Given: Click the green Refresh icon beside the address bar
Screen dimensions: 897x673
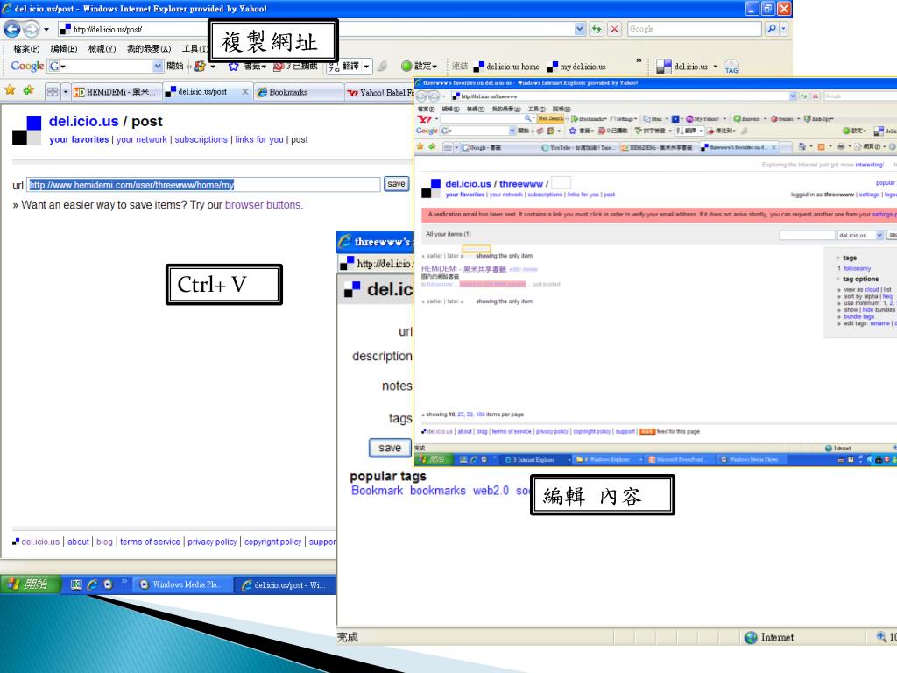Looking at the screenshot, I should 596,29.
